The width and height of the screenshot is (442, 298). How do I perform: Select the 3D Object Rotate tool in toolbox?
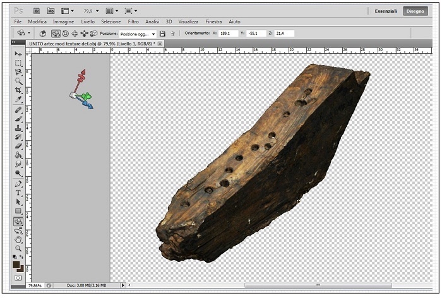(18, 222)
